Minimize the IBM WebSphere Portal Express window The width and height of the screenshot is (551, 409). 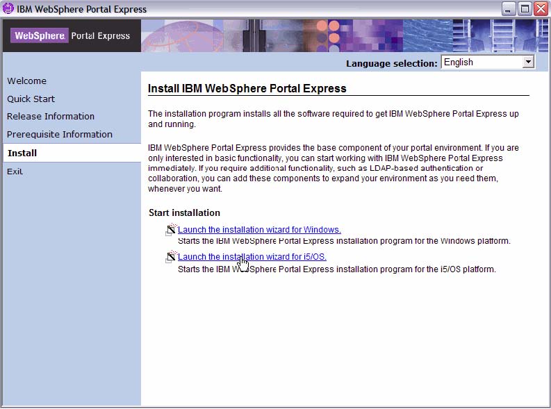(x=508, y=9)
